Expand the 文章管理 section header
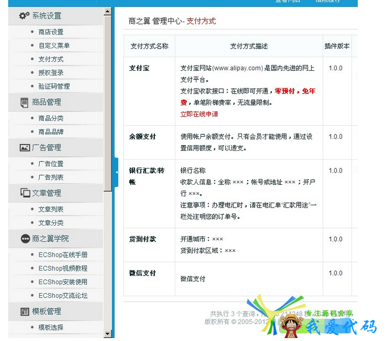The width and height of the screenshot is (387, 341). 56,193
